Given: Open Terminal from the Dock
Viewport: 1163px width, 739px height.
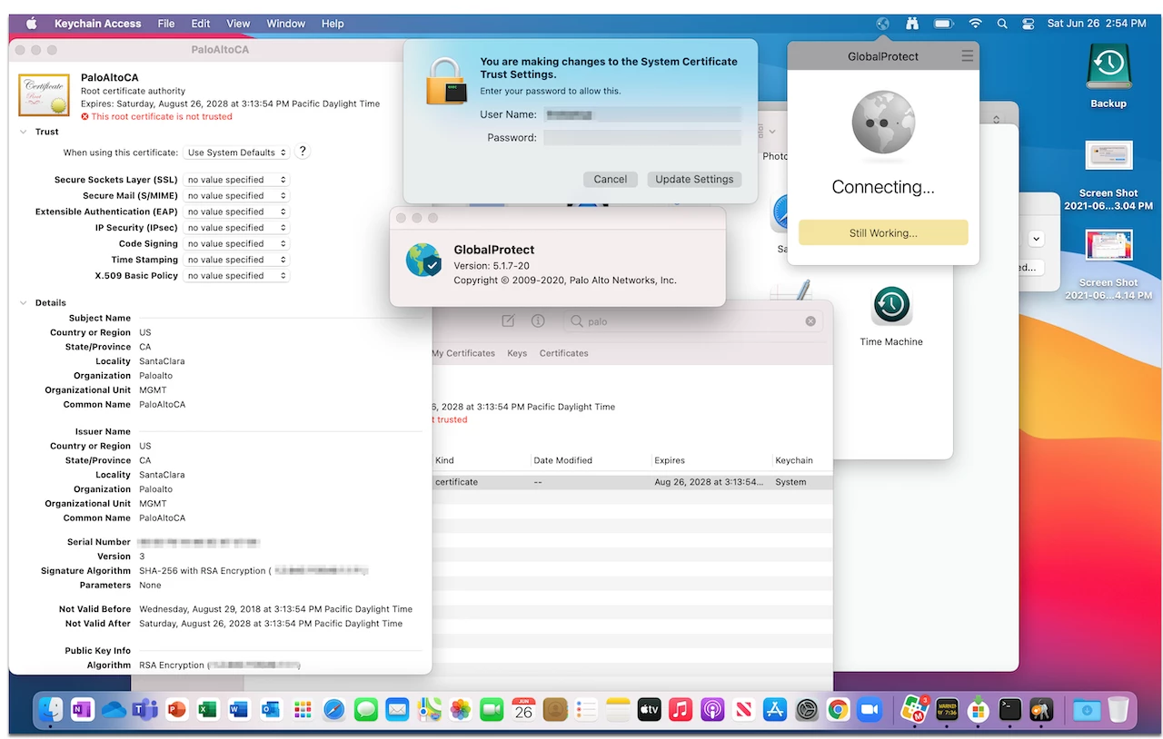Looking at the screenshot, I should coord(1009,709).
